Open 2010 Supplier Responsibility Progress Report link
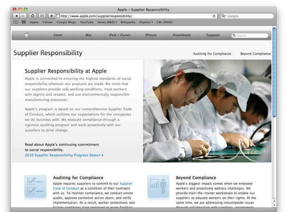The image size is (287, 212). pyautogui.click(x=64, y=155)
